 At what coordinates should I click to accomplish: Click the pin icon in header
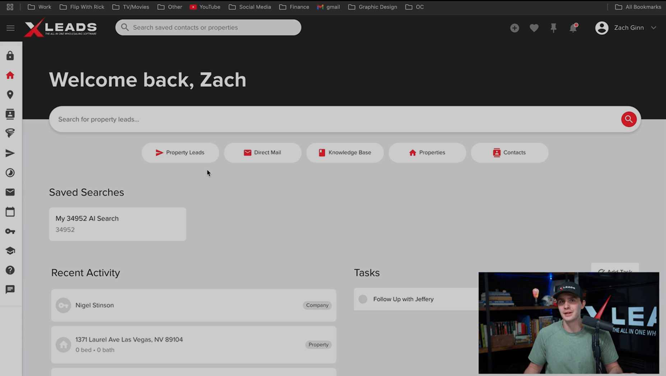click(x=554, y=28)
